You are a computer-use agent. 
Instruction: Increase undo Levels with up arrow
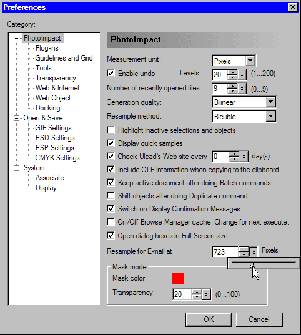click(x=232, y=72)
